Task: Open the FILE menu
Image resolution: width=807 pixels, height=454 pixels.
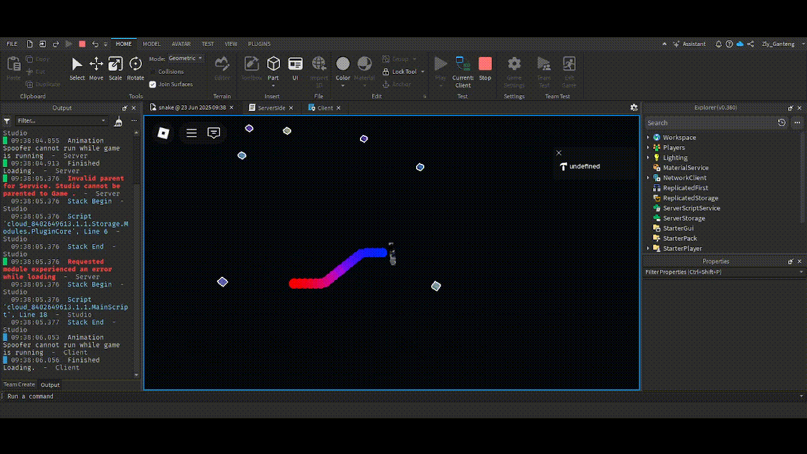Action: [x=12, y=44]
